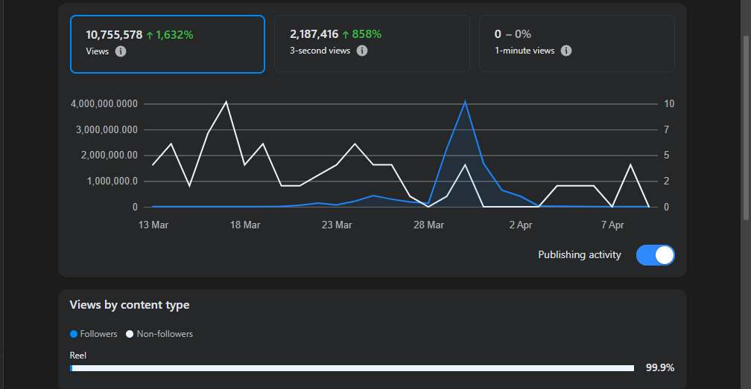Click the blue Followers legend dot

(x=73, y=334)
